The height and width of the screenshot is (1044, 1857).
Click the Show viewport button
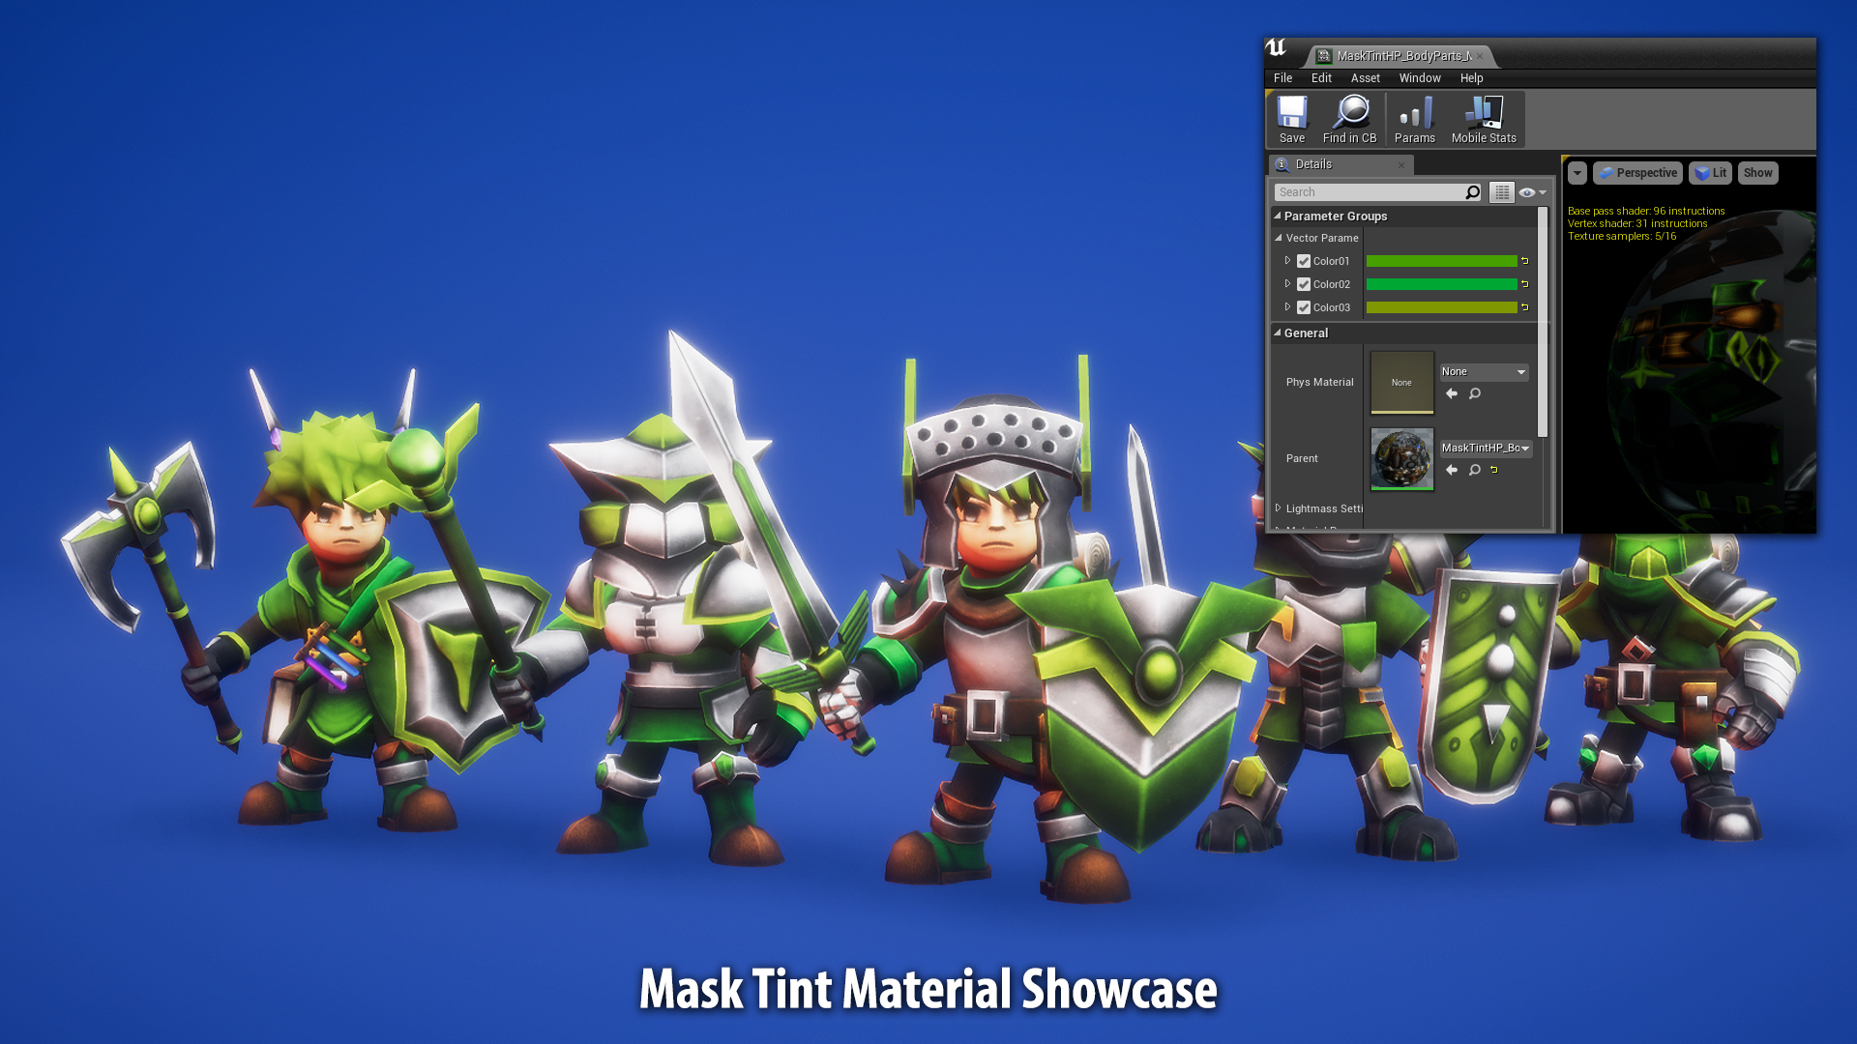(x=1757, y=173)
